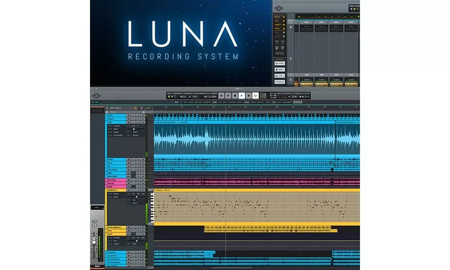Open the Post dropdown on the main channel
The width and height of the screenshot is (450, 270).
tap(97, 207)
